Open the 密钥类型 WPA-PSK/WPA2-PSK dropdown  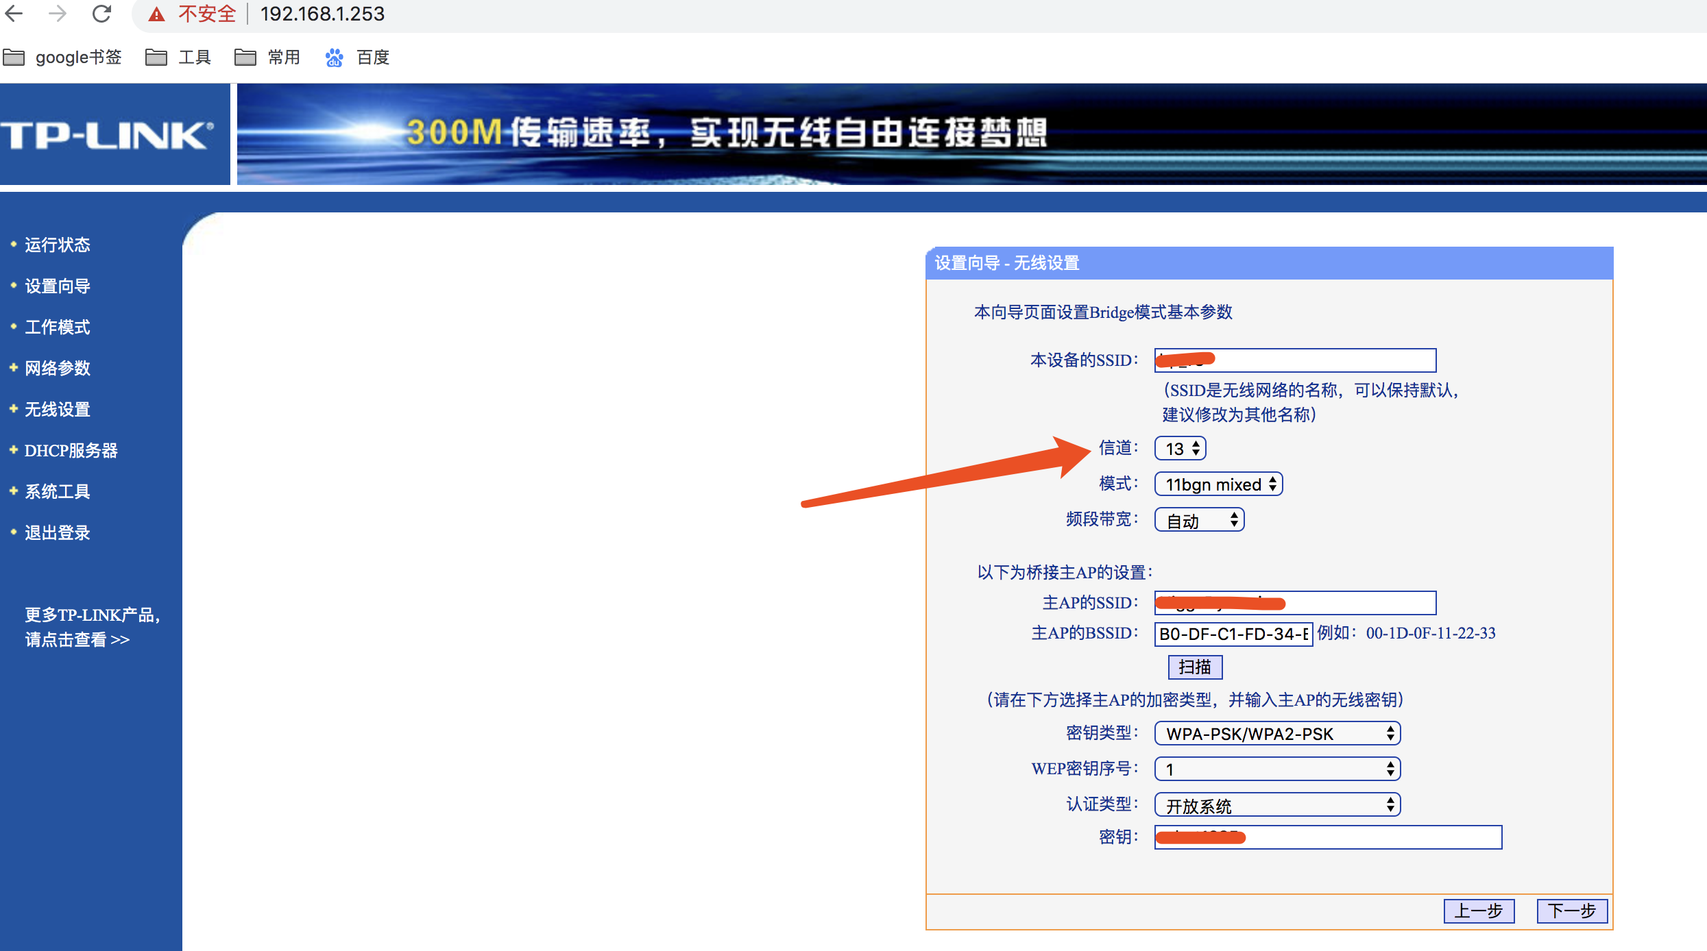click(1276, 734)
